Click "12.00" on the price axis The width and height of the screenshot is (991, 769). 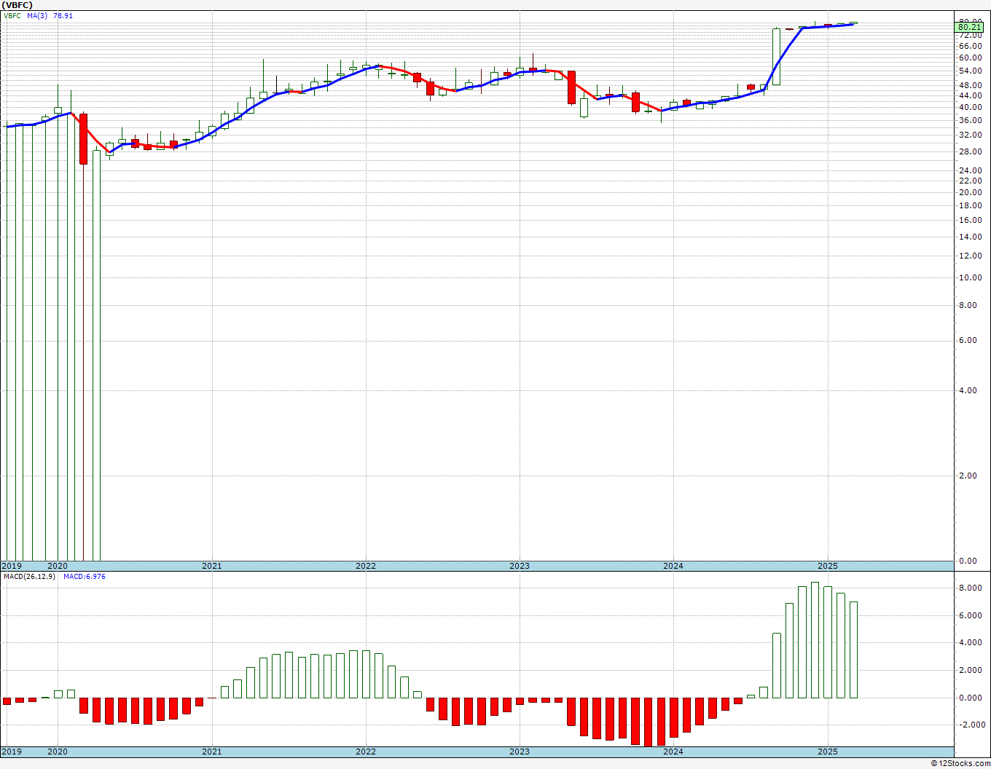point(970,256)
